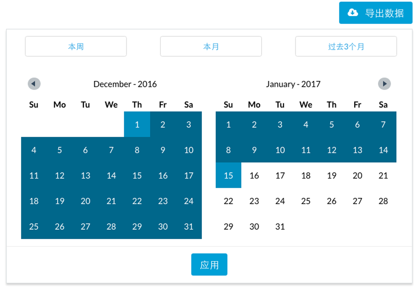The image size is (417, 290).
Task: Click the December - 2016 month title
Action: coord(125,84)
